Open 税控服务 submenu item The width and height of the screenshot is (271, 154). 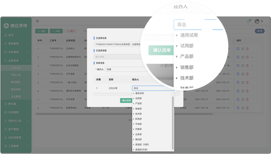tap(16, 82)
